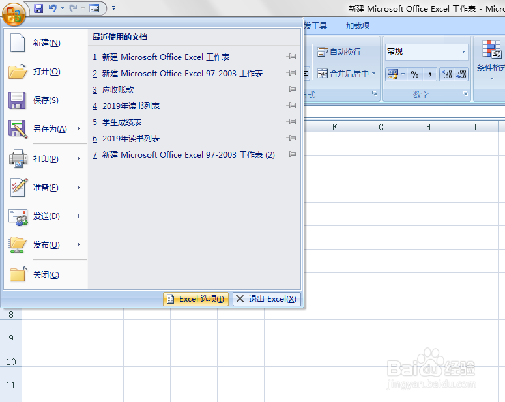
Task: Click the Office Button orb
Action: point(14,14)
